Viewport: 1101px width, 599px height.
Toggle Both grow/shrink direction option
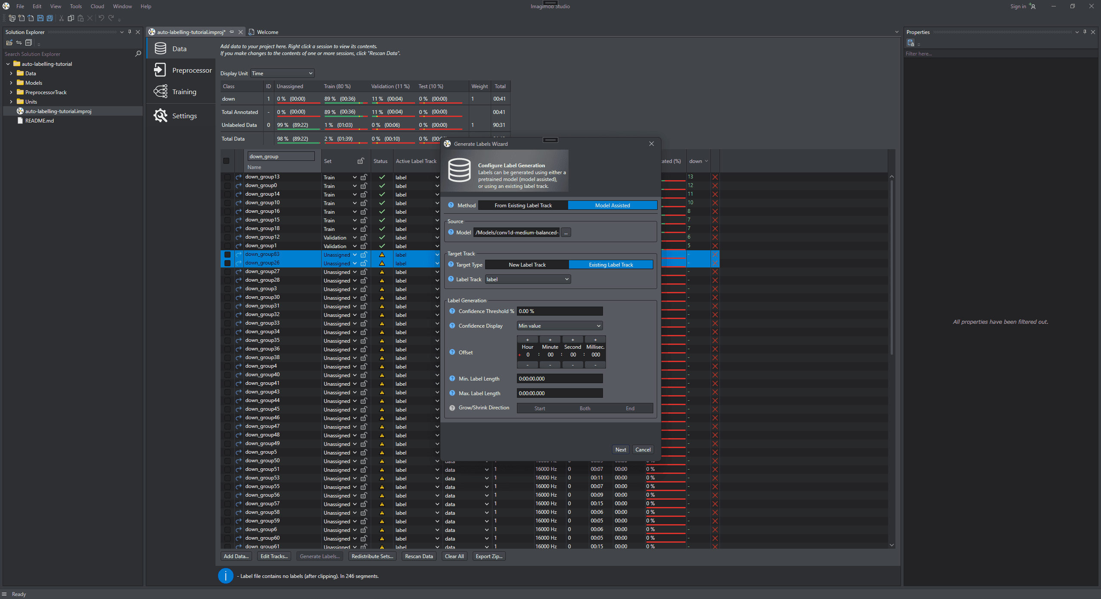tap(585, 408)
